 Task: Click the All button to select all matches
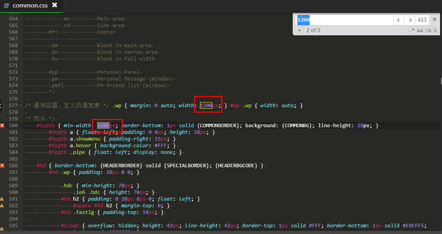click(422, 20)
